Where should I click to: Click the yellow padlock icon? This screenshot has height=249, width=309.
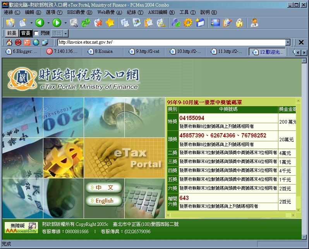click(x=239, y=23)
